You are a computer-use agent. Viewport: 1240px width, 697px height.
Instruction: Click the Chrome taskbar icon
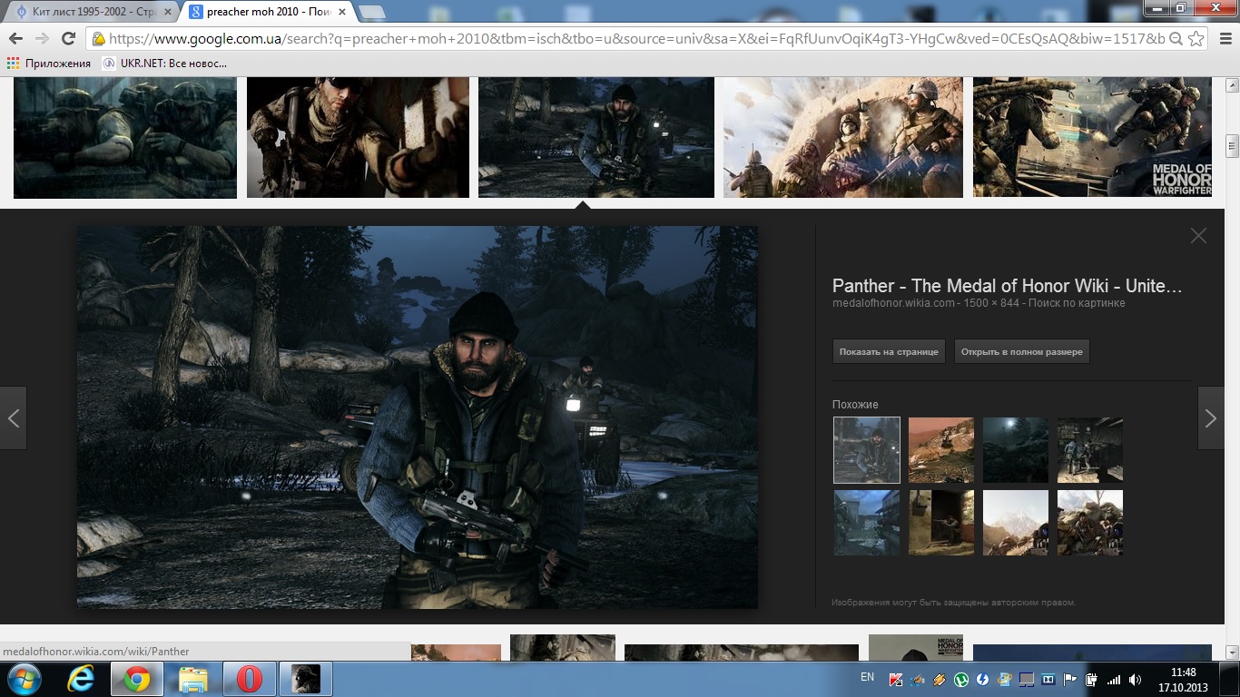click(x=137, y=679)
